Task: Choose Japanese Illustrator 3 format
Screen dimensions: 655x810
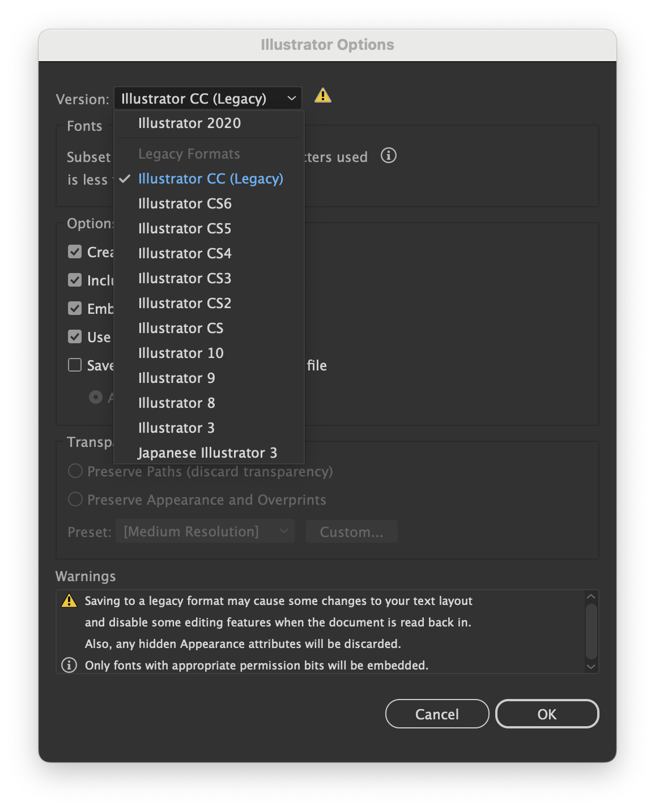Action: point(209,453)
